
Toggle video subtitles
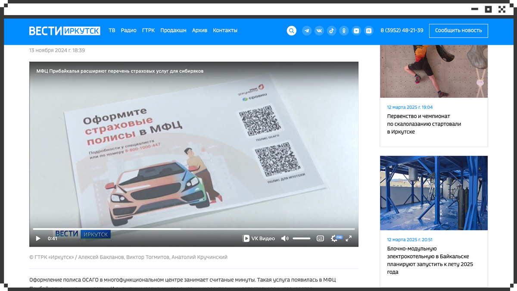click(320, 238)
